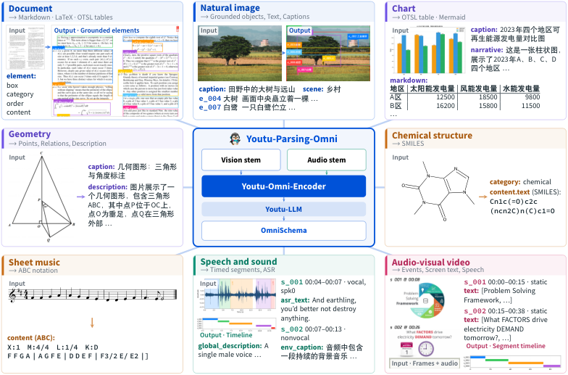Click the 'A区' row label

click(396, 97)
